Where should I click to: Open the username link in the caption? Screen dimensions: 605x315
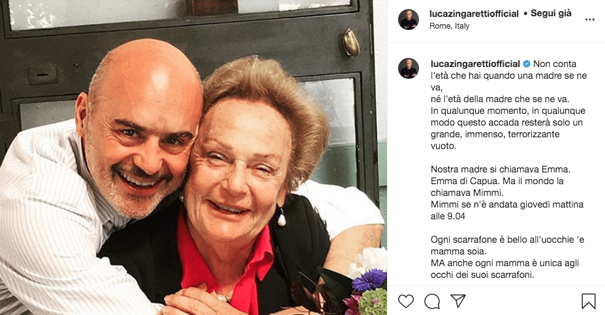click(475, 64)
